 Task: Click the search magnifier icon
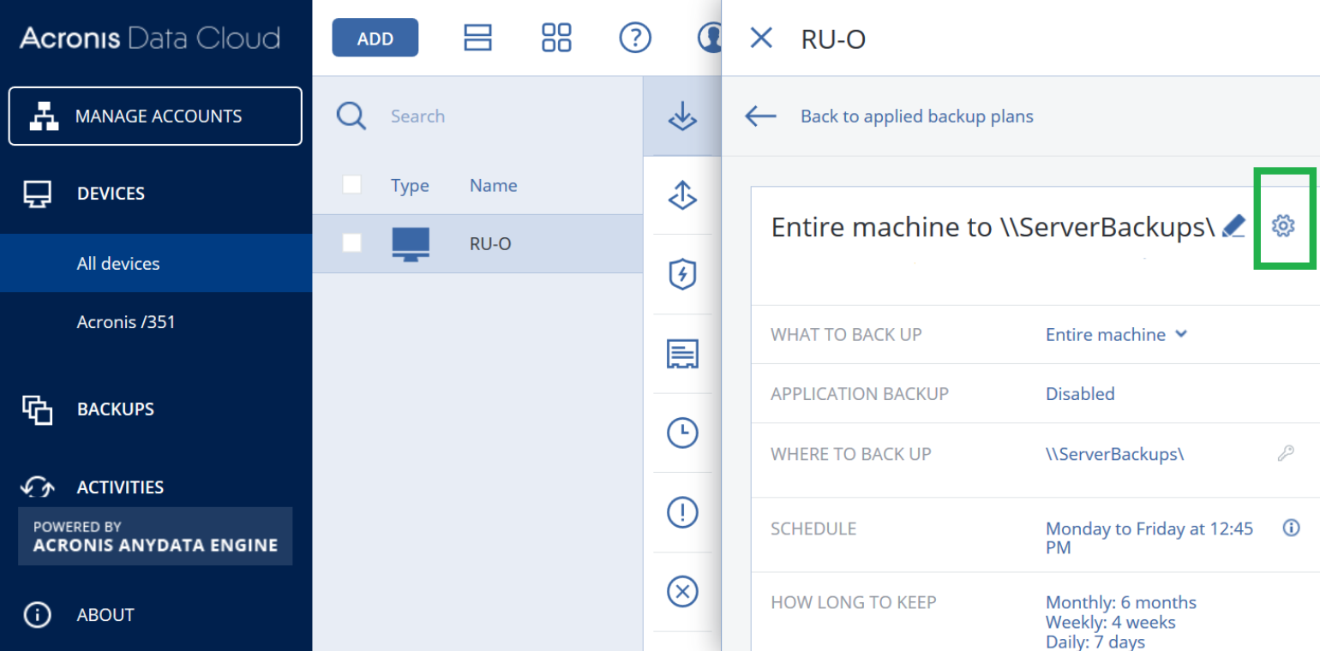[351, 116]
